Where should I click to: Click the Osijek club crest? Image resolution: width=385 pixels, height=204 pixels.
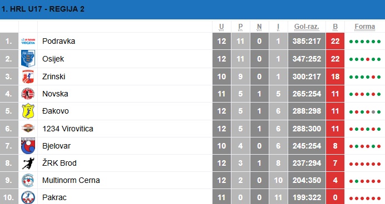click(x=28, y=59)
